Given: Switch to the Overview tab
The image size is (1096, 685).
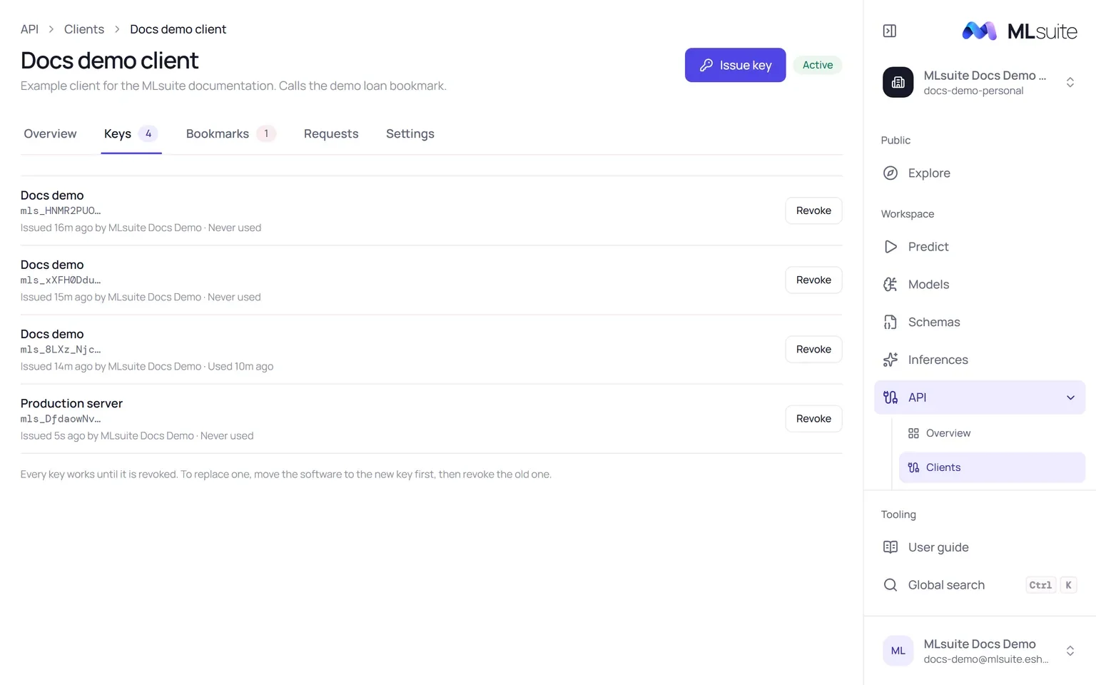Looking at the screenshot, I should pos(50,134).
